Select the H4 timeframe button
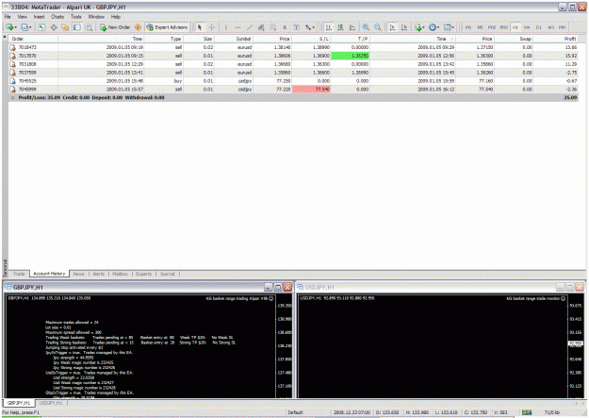The height and width of the screenshot is (418, 589). coord(527,27)
